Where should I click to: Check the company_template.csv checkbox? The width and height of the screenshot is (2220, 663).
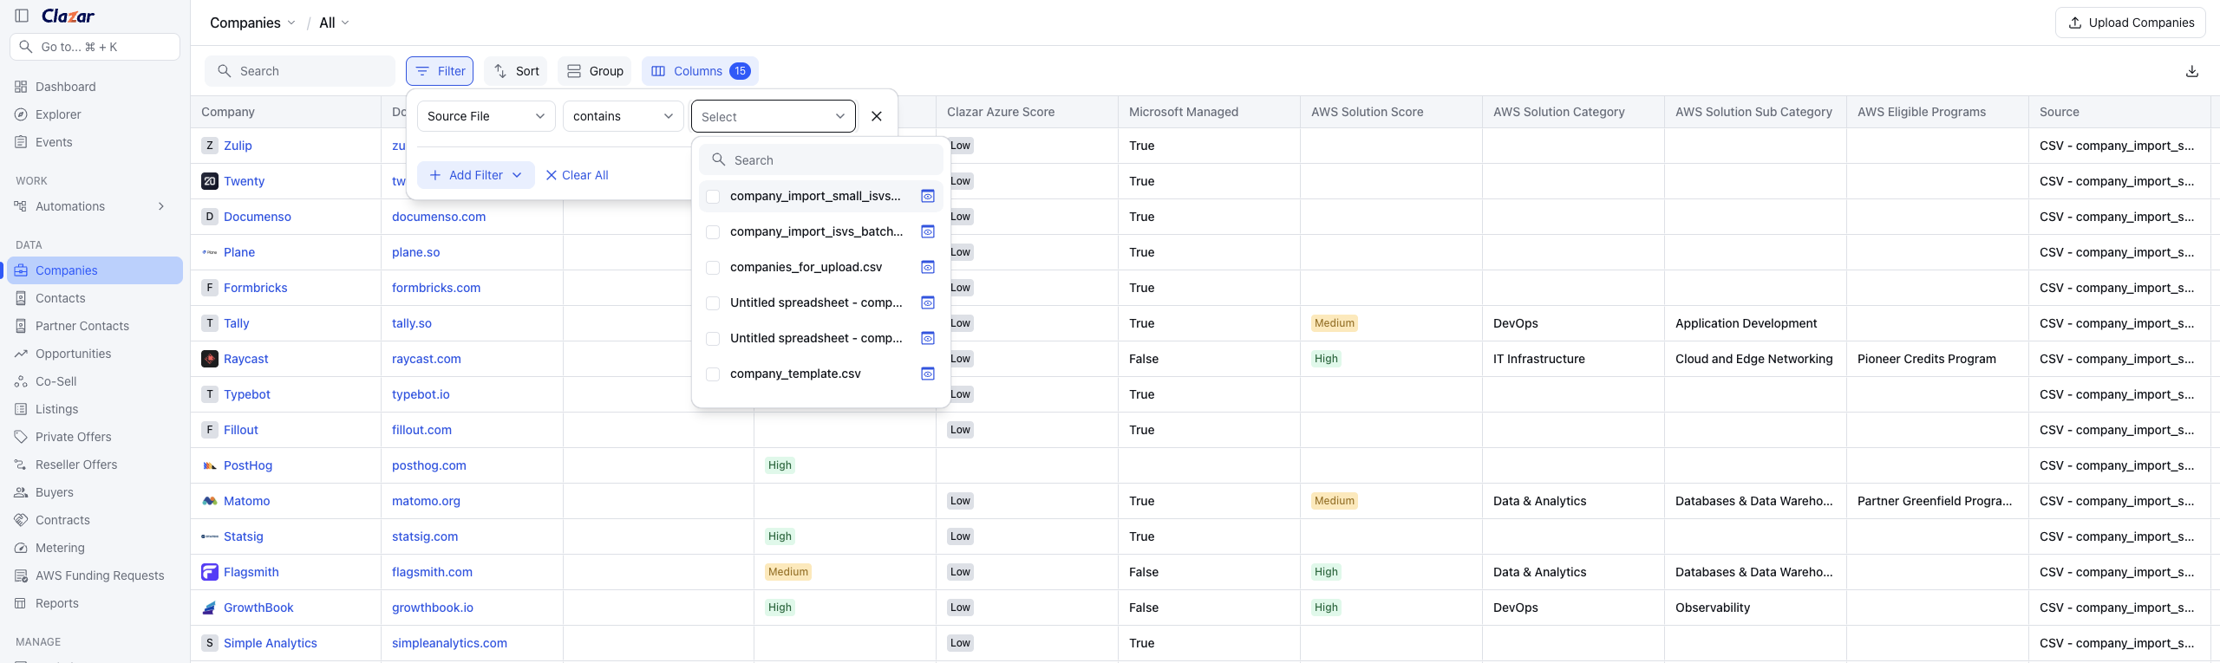[x=713, y=374]
